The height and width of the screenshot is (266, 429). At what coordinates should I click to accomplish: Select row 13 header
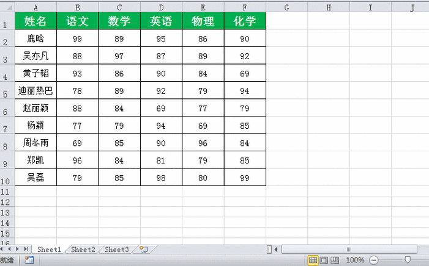(7, 212)
